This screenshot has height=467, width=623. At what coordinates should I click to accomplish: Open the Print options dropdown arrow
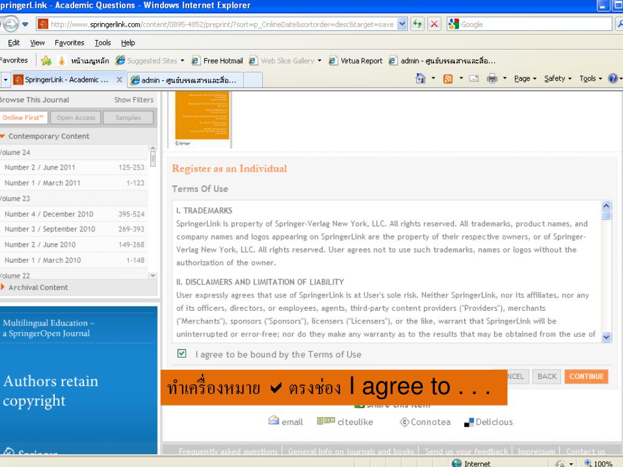pyautogui.click(x=504, y=78)
